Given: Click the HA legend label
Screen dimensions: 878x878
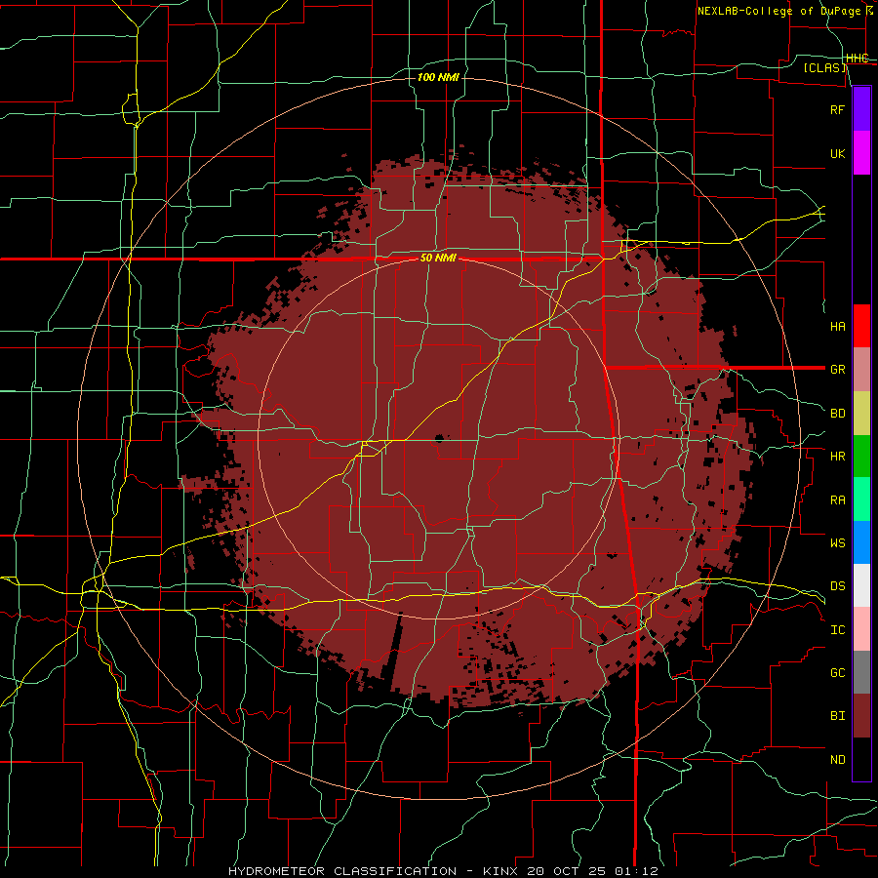Looking at the screenshot, I should [837, 326].
